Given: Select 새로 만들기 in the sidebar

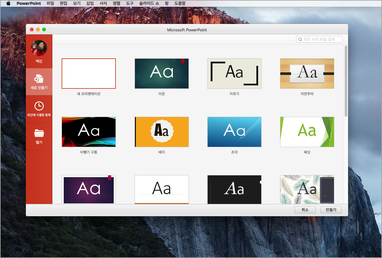Looking at the screenshot, I should 39,82.
